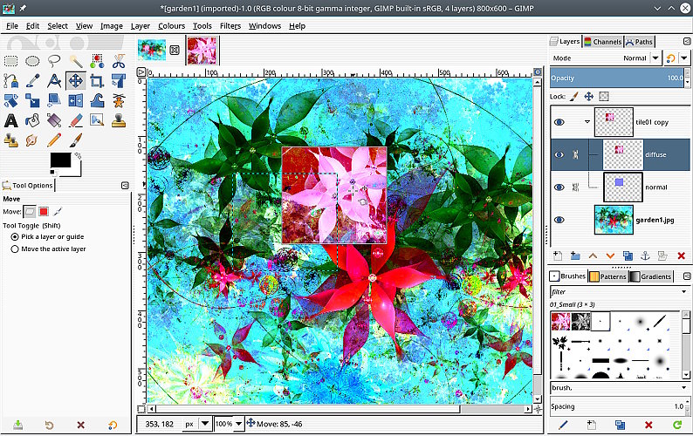
Task: Duplicate the selected layer
Action: coord(628,255)
